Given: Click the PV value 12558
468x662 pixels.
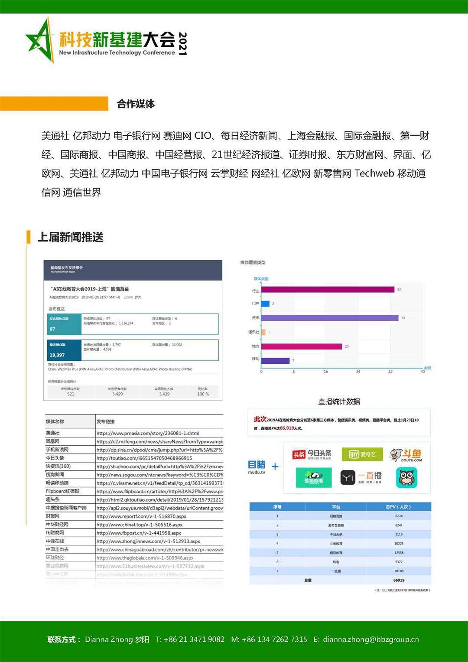Looking at the screenshot, I should click(399, 553).
